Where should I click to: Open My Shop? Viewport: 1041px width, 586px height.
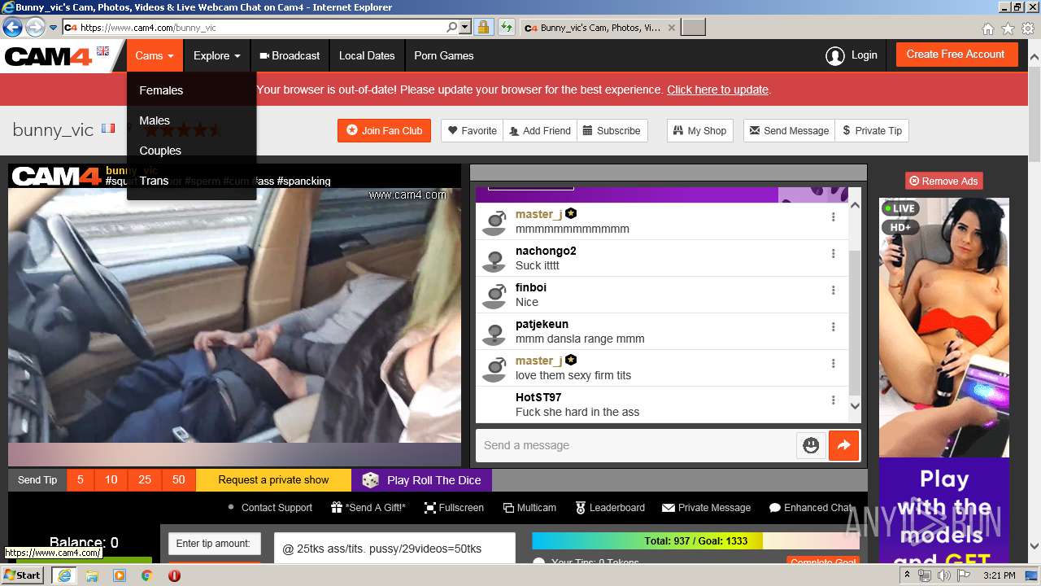tap(699, 130)
